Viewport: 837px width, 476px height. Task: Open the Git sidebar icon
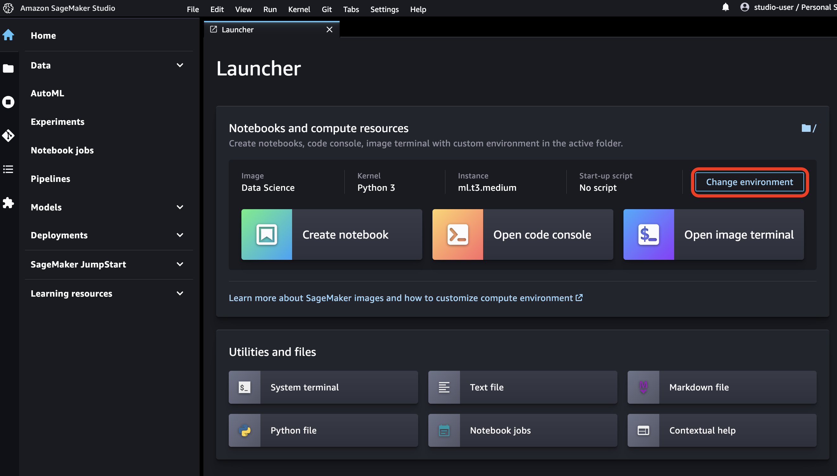[x=9, y=136]
